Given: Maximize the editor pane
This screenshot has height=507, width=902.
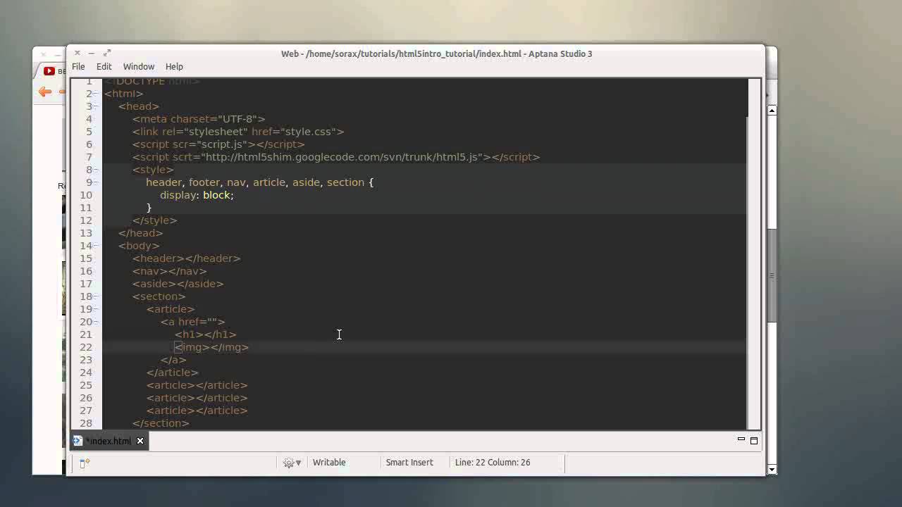Looking at the screenshot, I should tap(753, 441).
